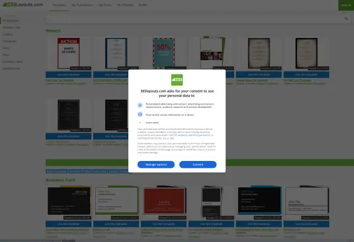Expand the Learn more section
This screenshot has width=354, height=242.
[152, 122]
